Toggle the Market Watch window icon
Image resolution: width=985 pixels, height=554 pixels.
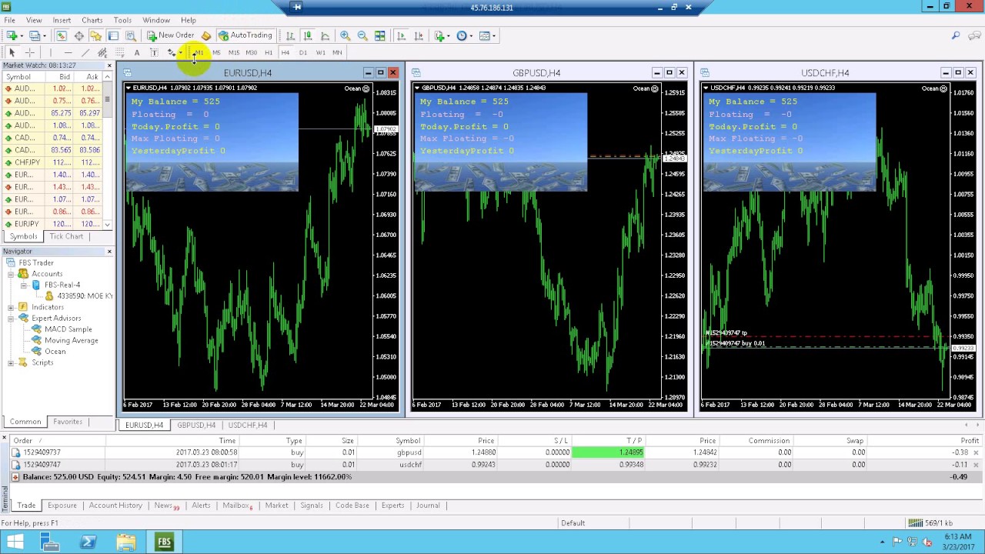click(x=61, y=35)
